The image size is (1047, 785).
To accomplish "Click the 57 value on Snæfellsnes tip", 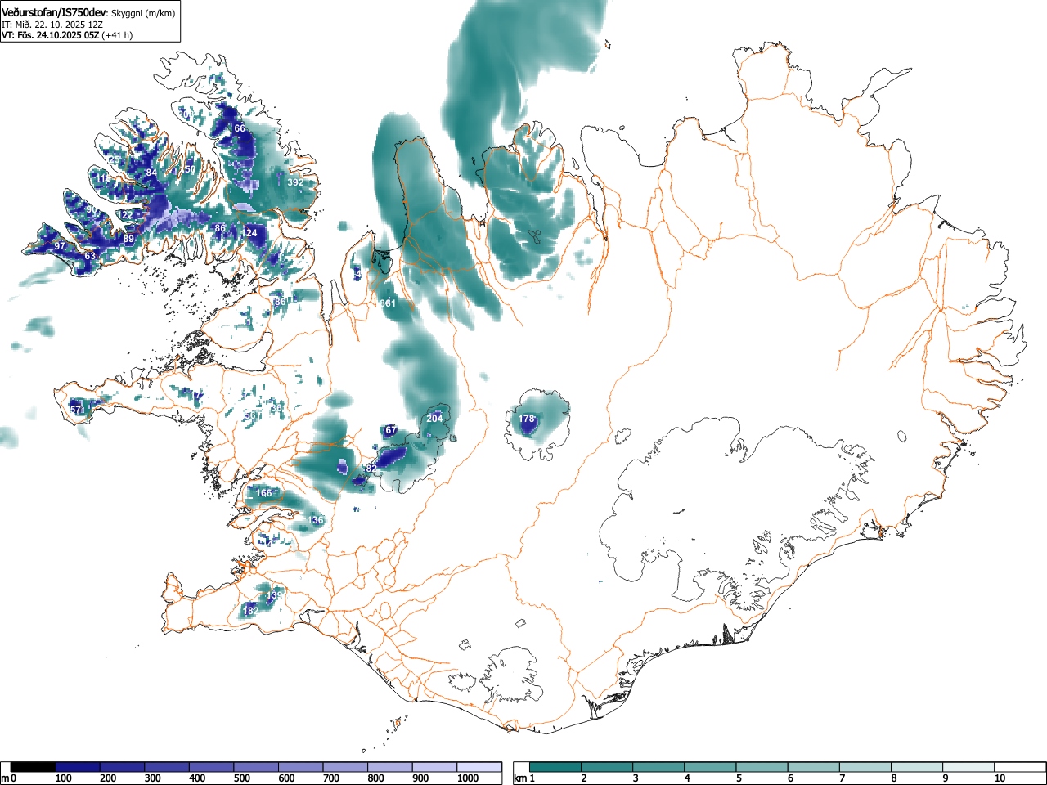I will tap(75, 409).
